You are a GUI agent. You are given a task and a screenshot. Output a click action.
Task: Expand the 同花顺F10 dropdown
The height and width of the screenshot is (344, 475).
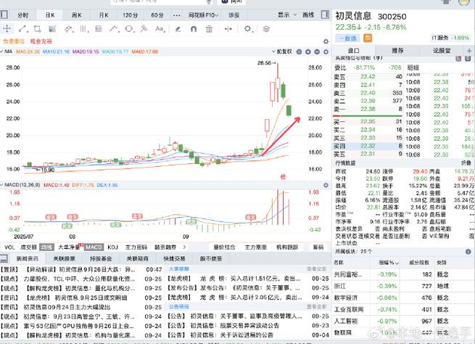[x=203, y=15]
